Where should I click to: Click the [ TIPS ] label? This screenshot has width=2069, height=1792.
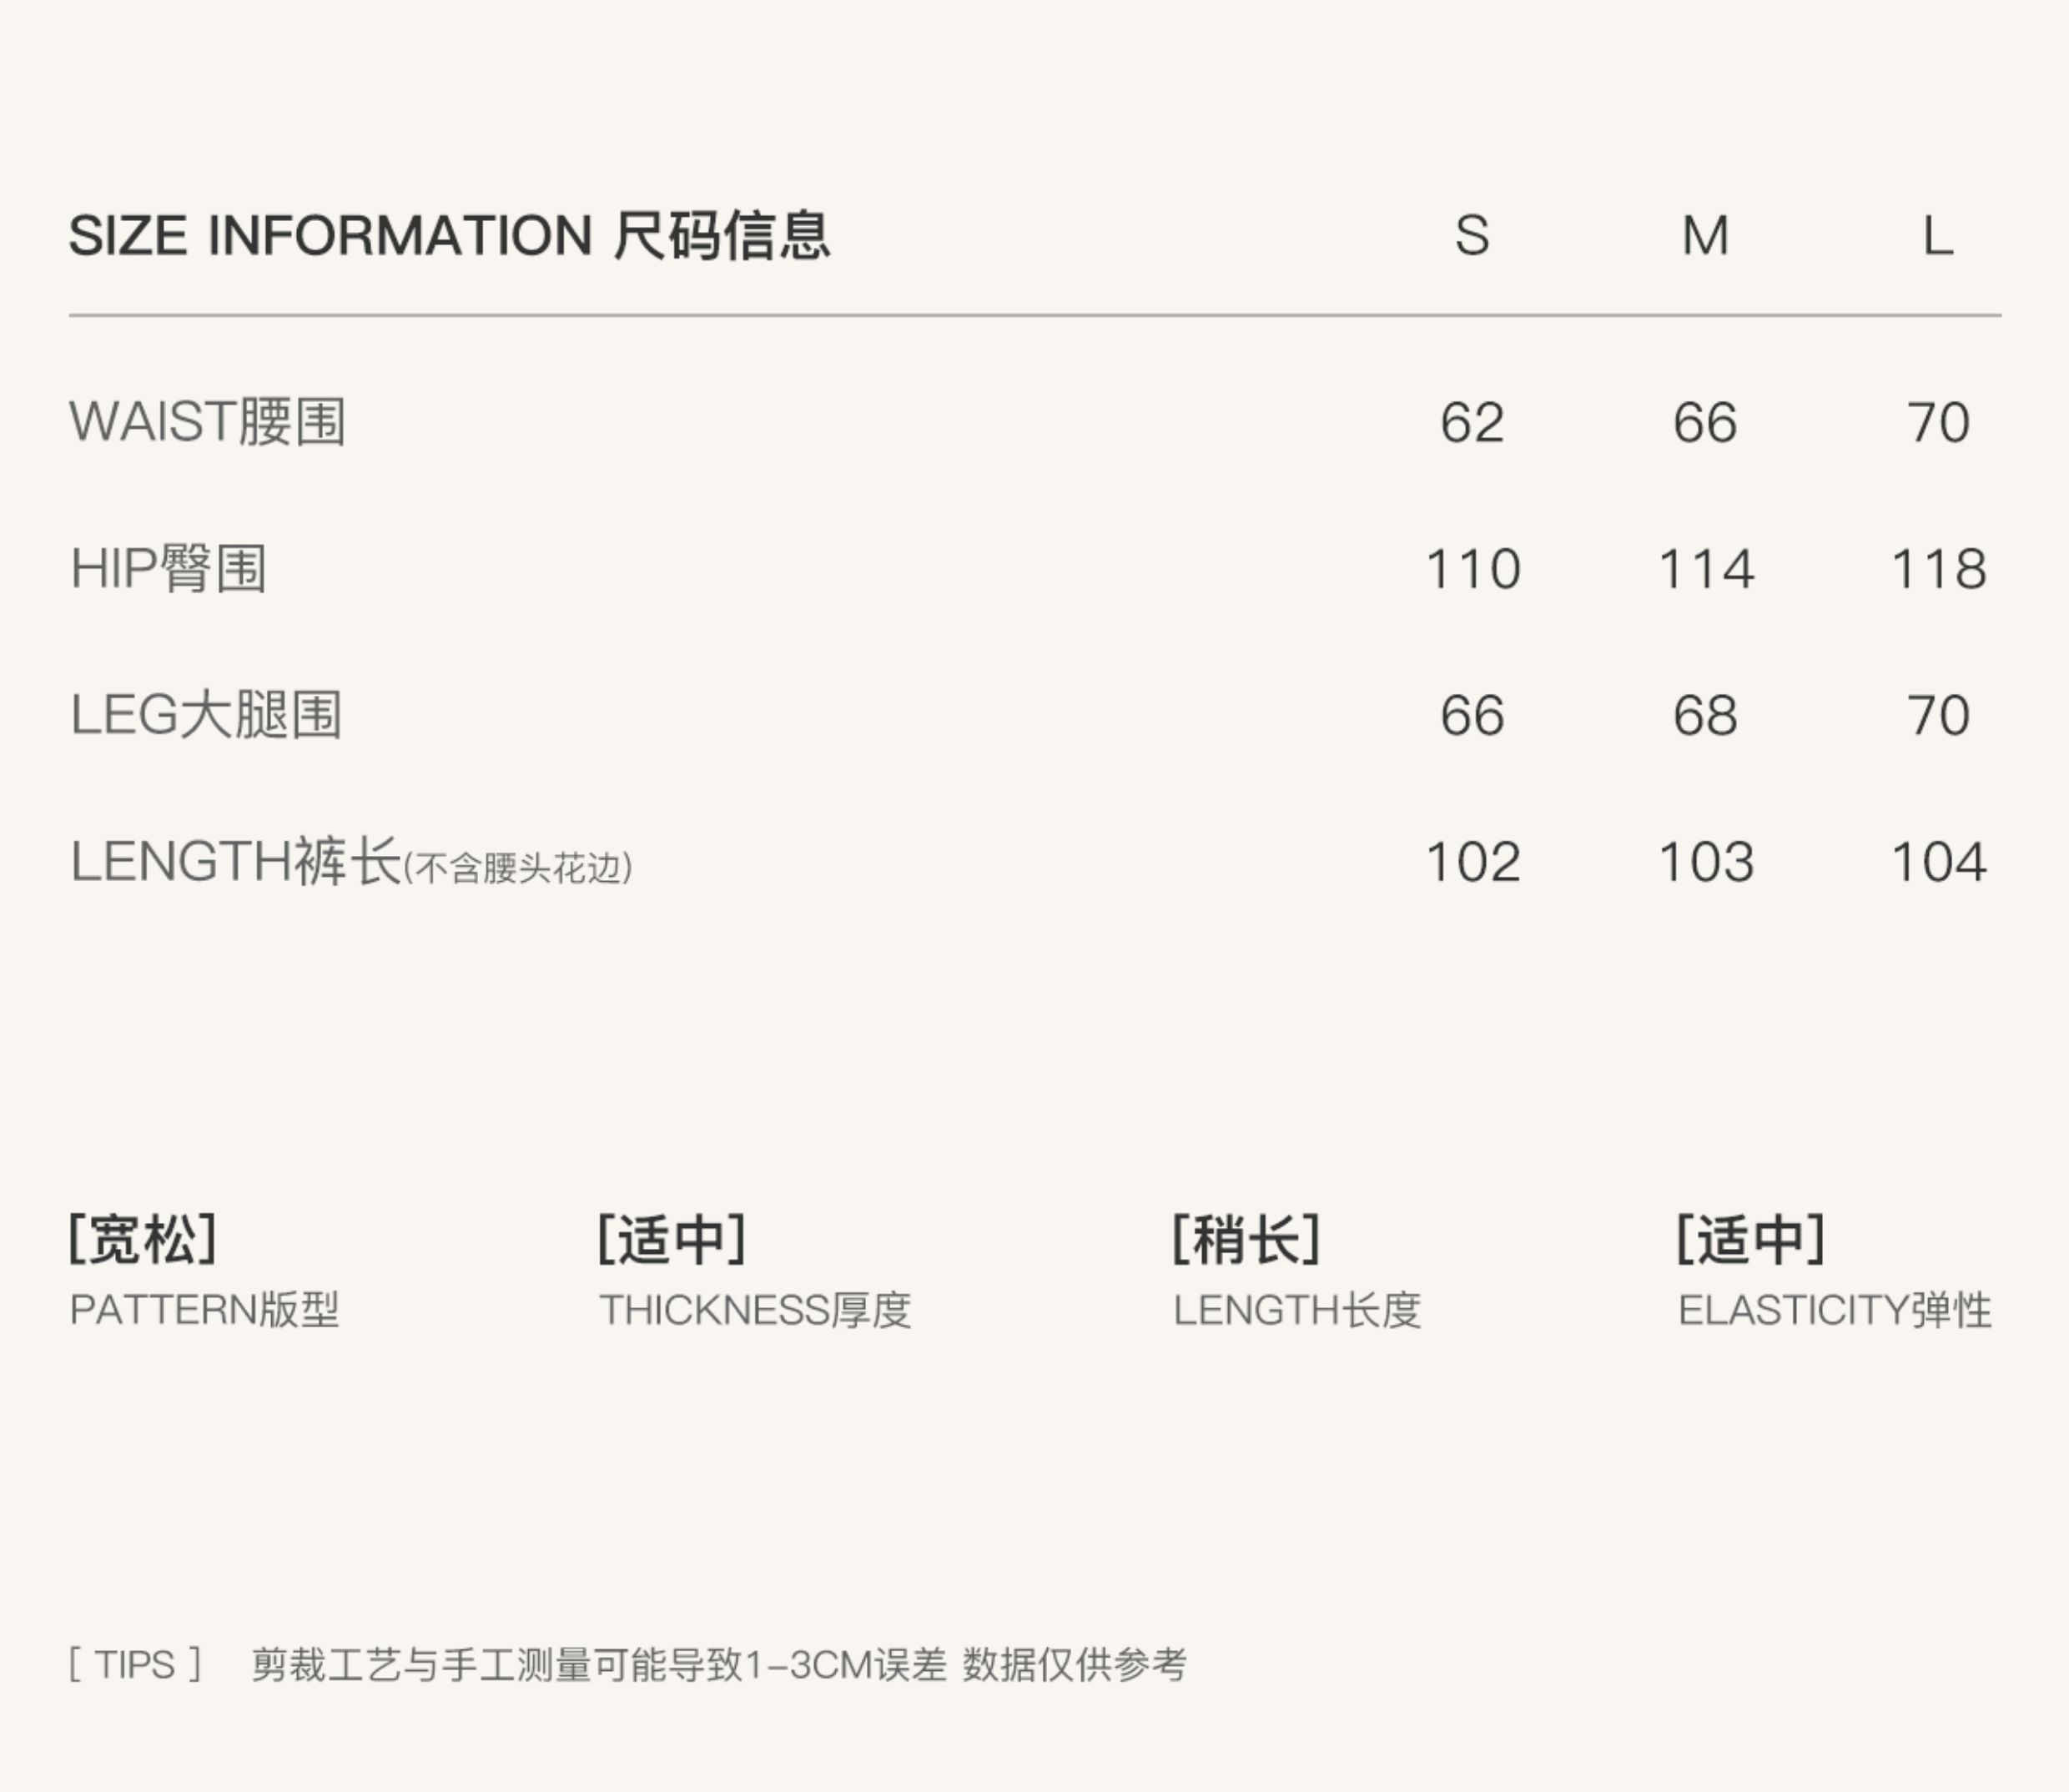[x=136, y=1665]
